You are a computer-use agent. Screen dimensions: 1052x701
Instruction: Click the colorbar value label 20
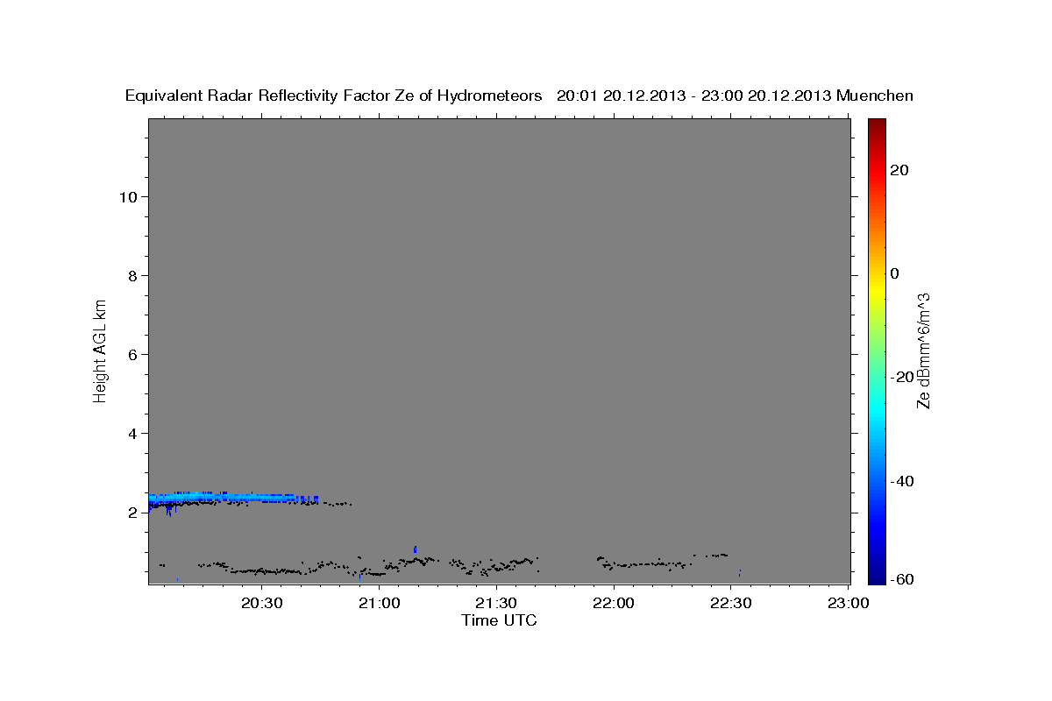click(x=899, y=169)
